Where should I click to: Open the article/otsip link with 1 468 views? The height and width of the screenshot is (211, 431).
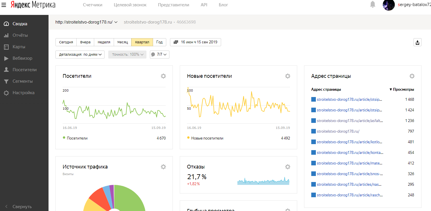tap(350, 99)
